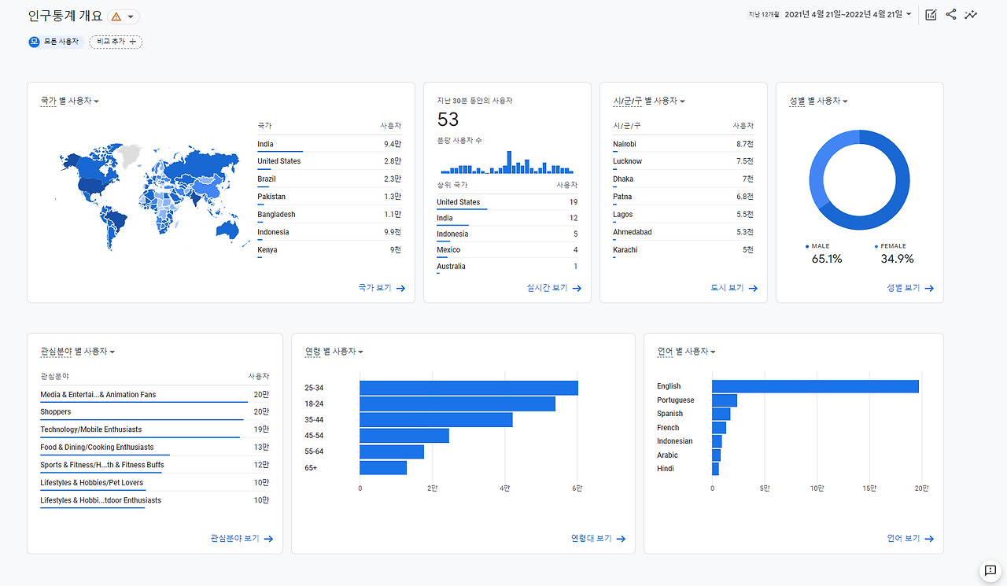Open the 언어 보기 link

[910, 539]
